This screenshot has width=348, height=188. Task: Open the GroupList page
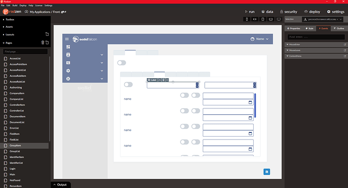(x=15, y=151)
